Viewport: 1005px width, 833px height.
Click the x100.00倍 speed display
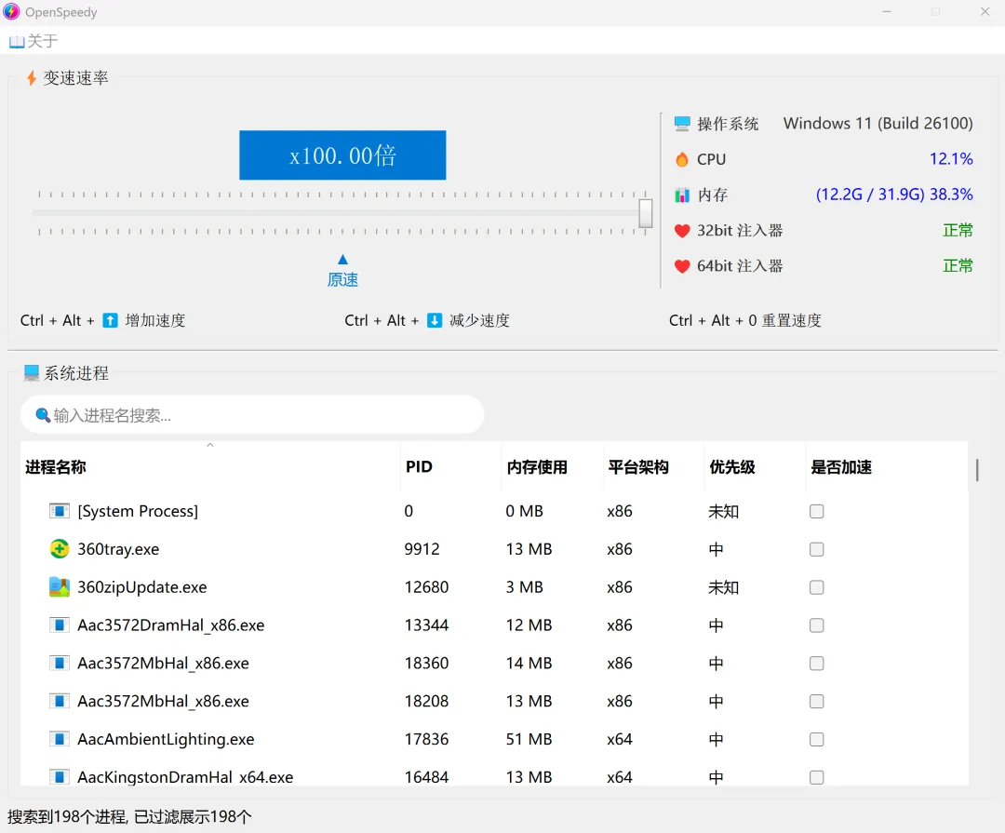[342, 155]
